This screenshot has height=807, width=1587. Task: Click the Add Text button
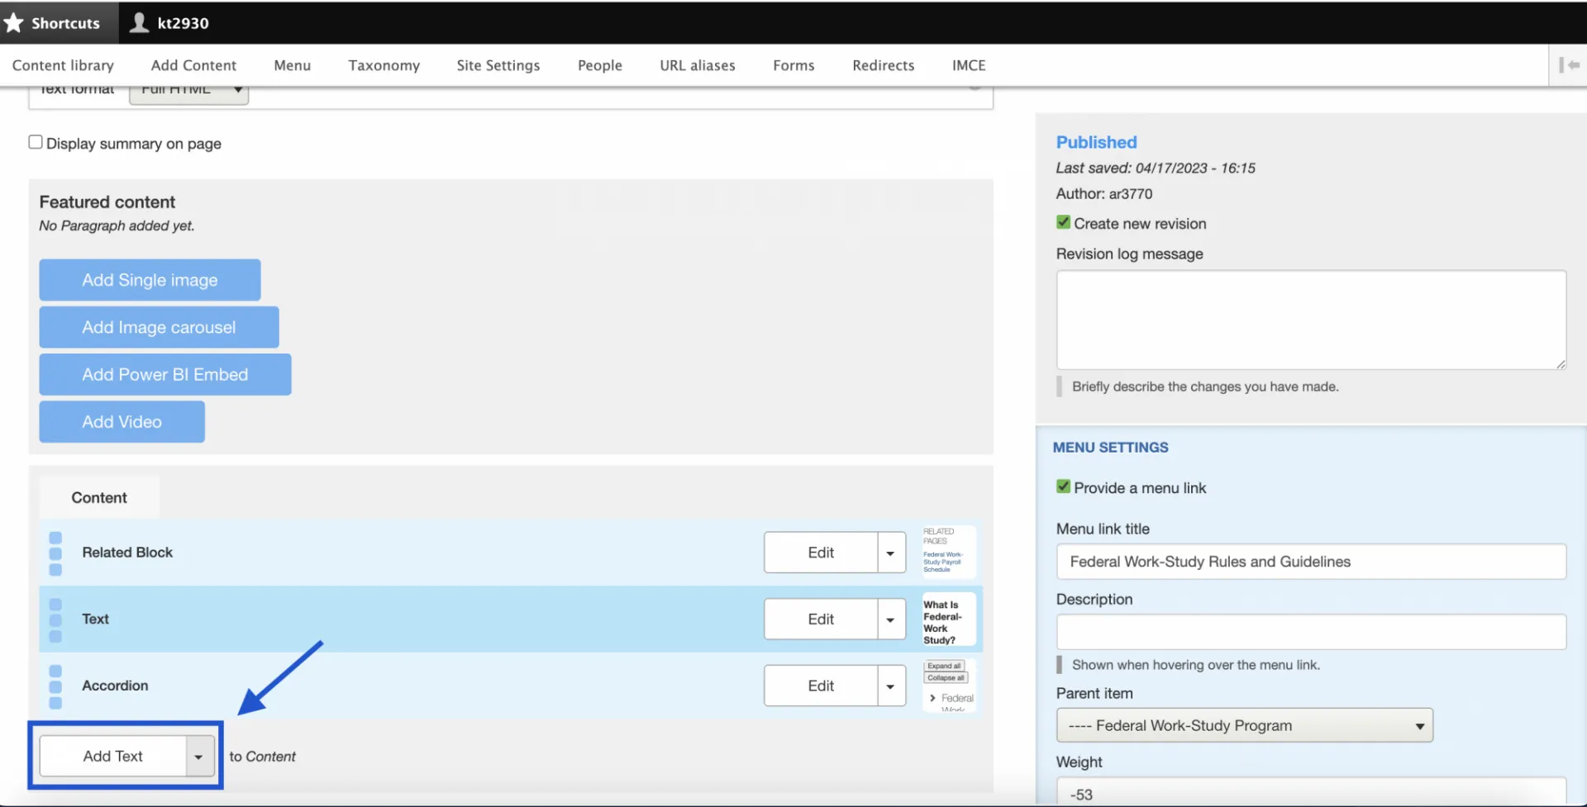click(113, 756)
